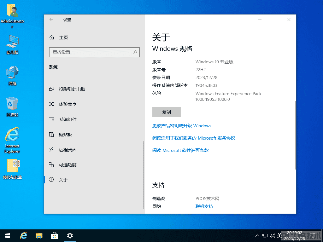Focus the 查找设置 search box

tap(94, 52)
